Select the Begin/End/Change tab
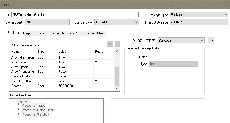 [81, 33]
